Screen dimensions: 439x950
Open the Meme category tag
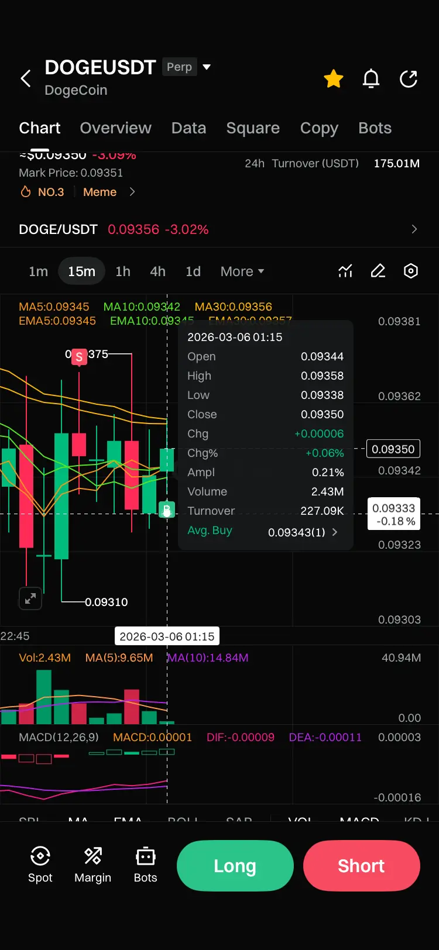(100, 192)
